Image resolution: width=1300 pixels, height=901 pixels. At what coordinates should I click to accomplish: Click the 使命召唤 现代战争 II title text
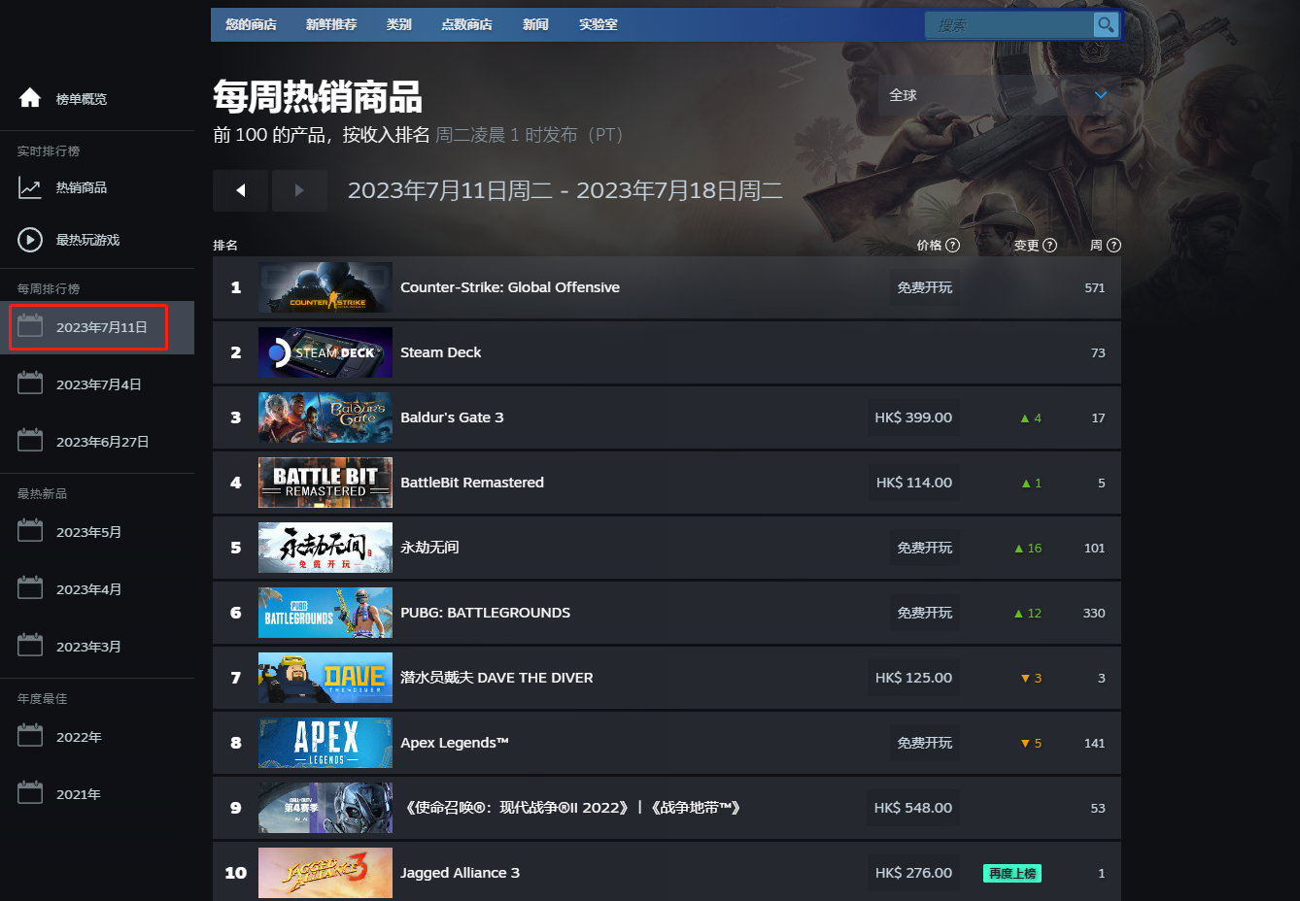coord(572,808)
